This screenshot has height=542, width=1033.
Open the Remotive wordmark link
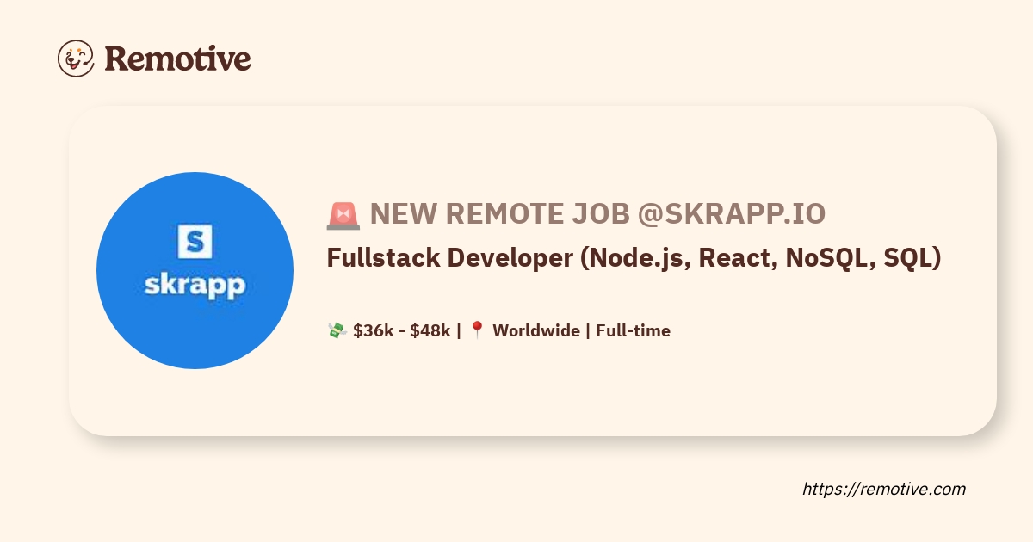coord(177,59)
